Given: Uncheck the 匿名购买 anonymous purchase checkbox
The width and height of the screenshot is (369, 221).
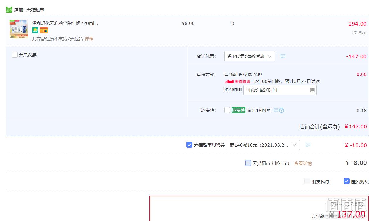Looking at the screenshot, I should coord(347,181).
